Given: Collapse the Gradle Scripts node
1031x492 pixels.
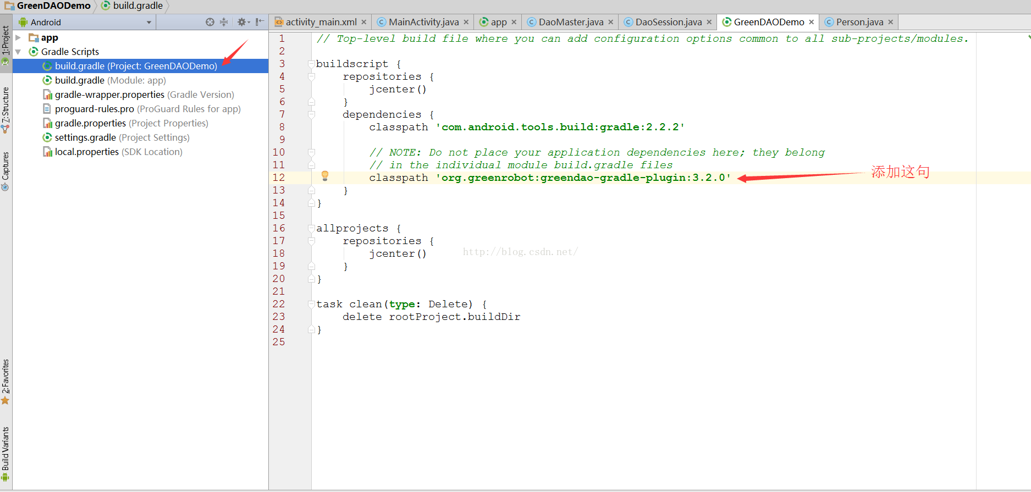Looking at the screenshot, I should [x=18, y=52].
